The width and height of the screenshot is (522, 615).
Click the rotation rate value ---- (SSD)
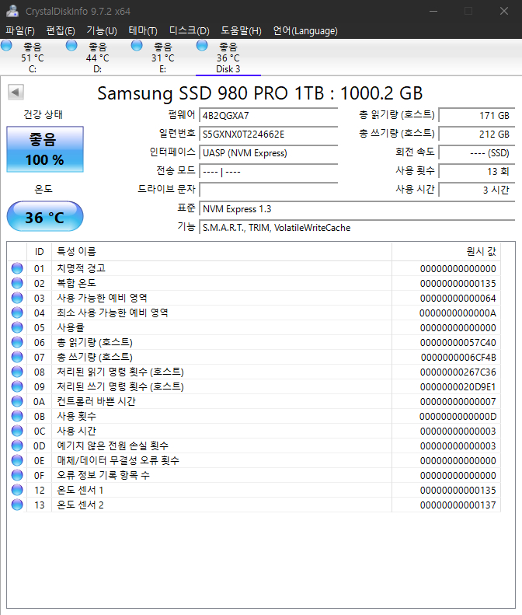pyautogui.click(x=476, y=152)
